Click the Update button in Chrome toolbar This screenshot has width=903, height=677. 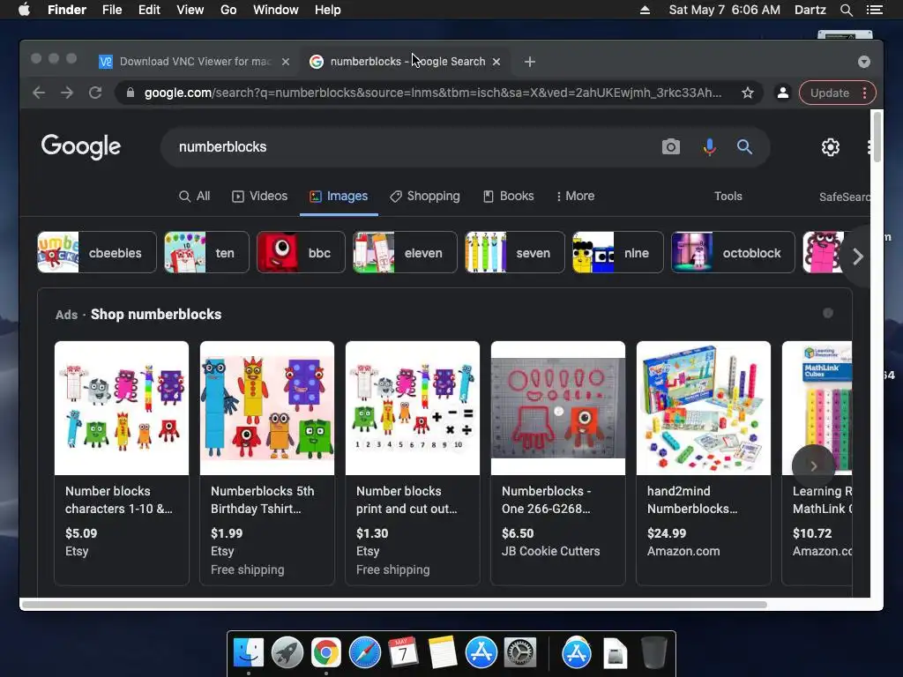(x=838, y=93)
